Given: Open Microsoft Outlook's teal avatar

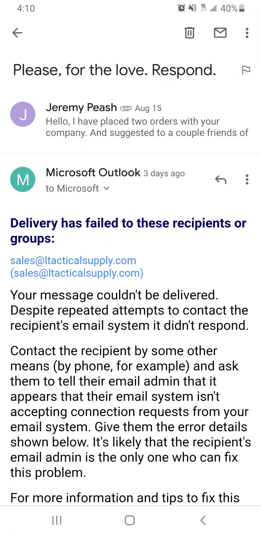Looking at the screenshot, I should coord(23,179).
